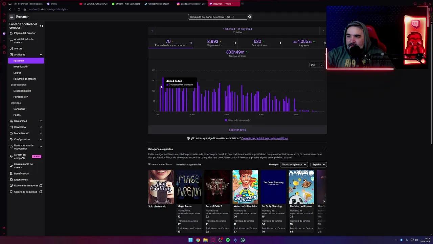Switch to Nuestras sugerencias tab
The height and width of the screenshot is (244, 433).
pyautogui.click(x=189, y=164)
